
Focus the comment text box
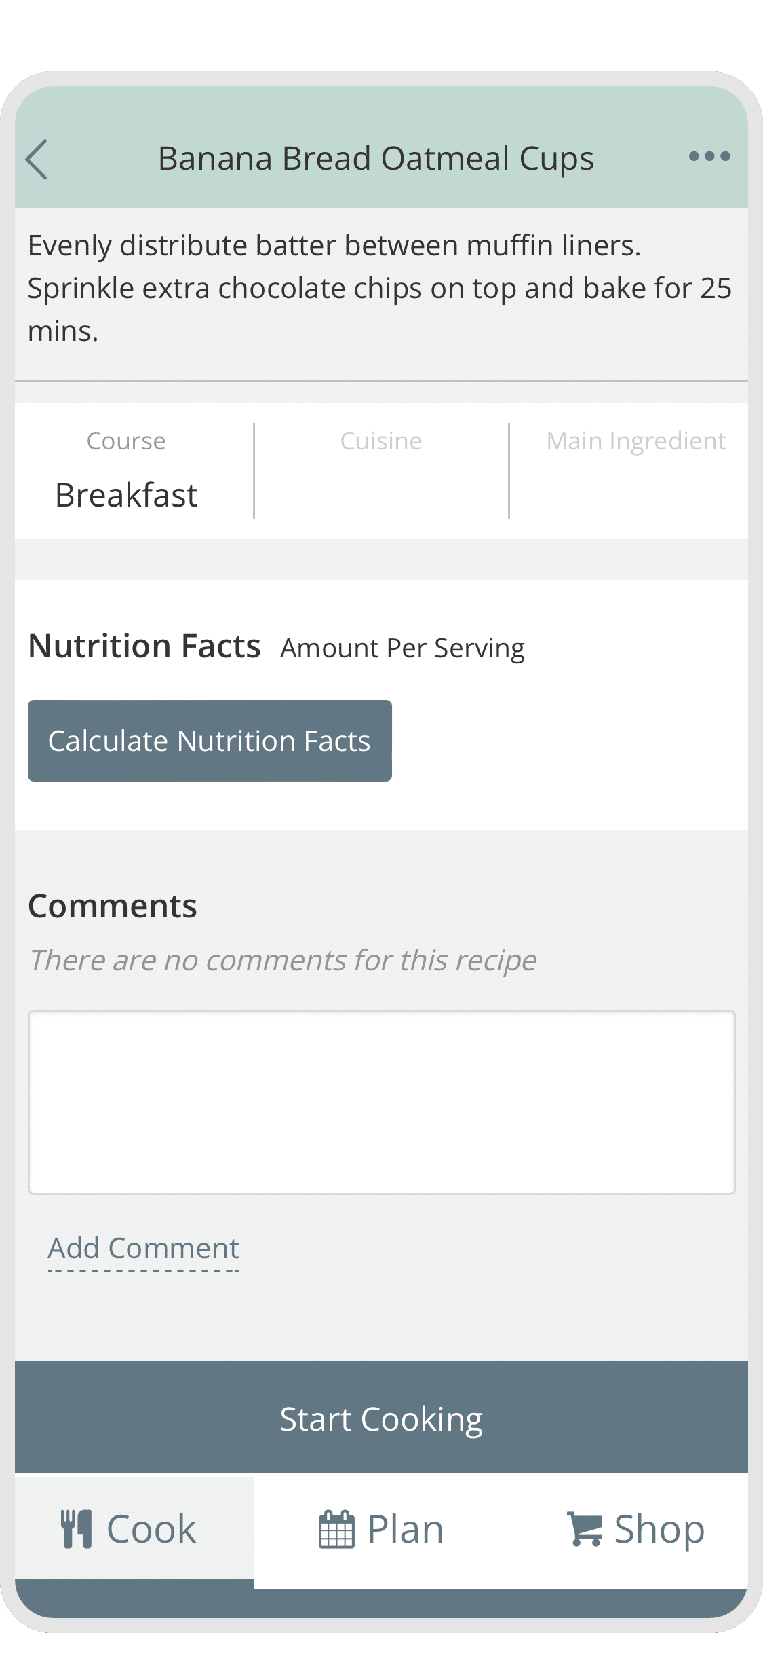[x=381, y=1102]
